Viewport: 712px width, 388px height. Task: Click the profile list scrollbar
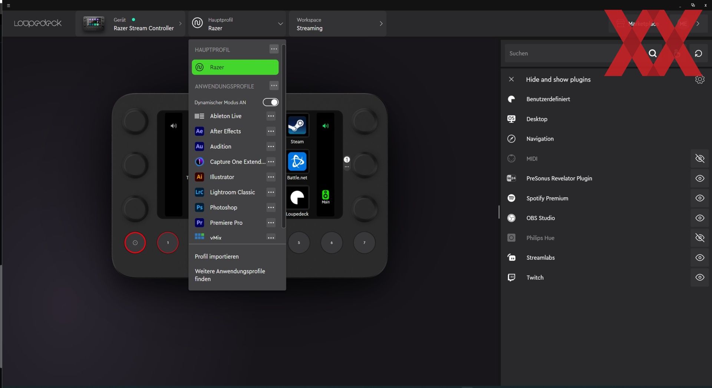[284, 136]
